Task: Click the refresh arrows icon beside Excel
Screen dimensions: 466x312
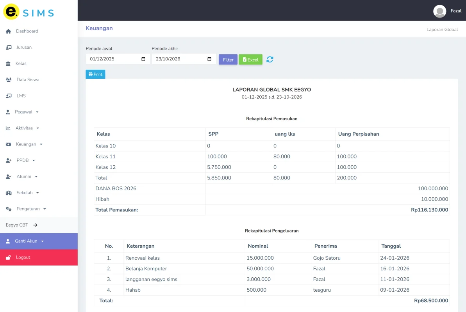Action: click(x=270, y=59)
